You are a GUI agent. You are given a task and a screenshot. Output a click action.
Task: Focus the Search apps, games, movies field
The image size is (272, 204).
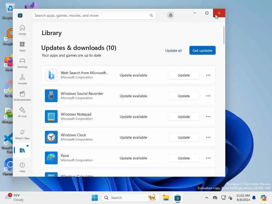pyautogui.click(x=94, y=15)
